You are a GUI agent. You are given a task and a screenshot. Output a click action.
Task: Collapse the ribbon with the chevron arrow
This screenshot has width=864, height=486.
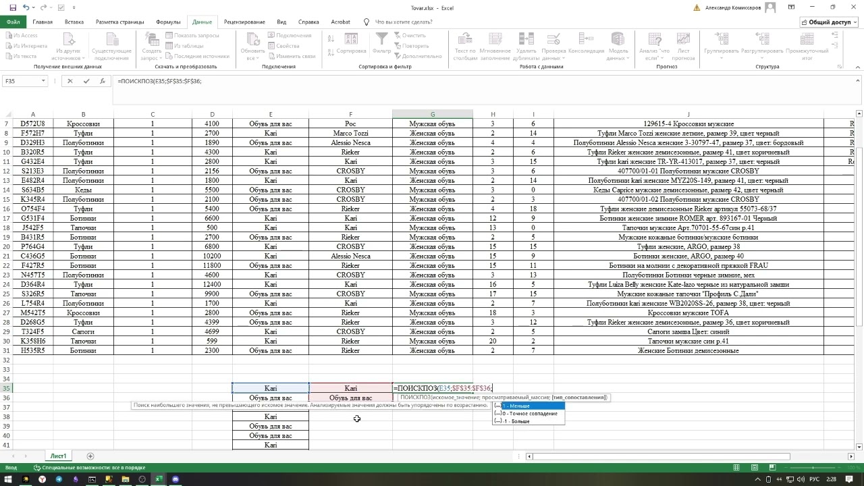coord(857,67)
